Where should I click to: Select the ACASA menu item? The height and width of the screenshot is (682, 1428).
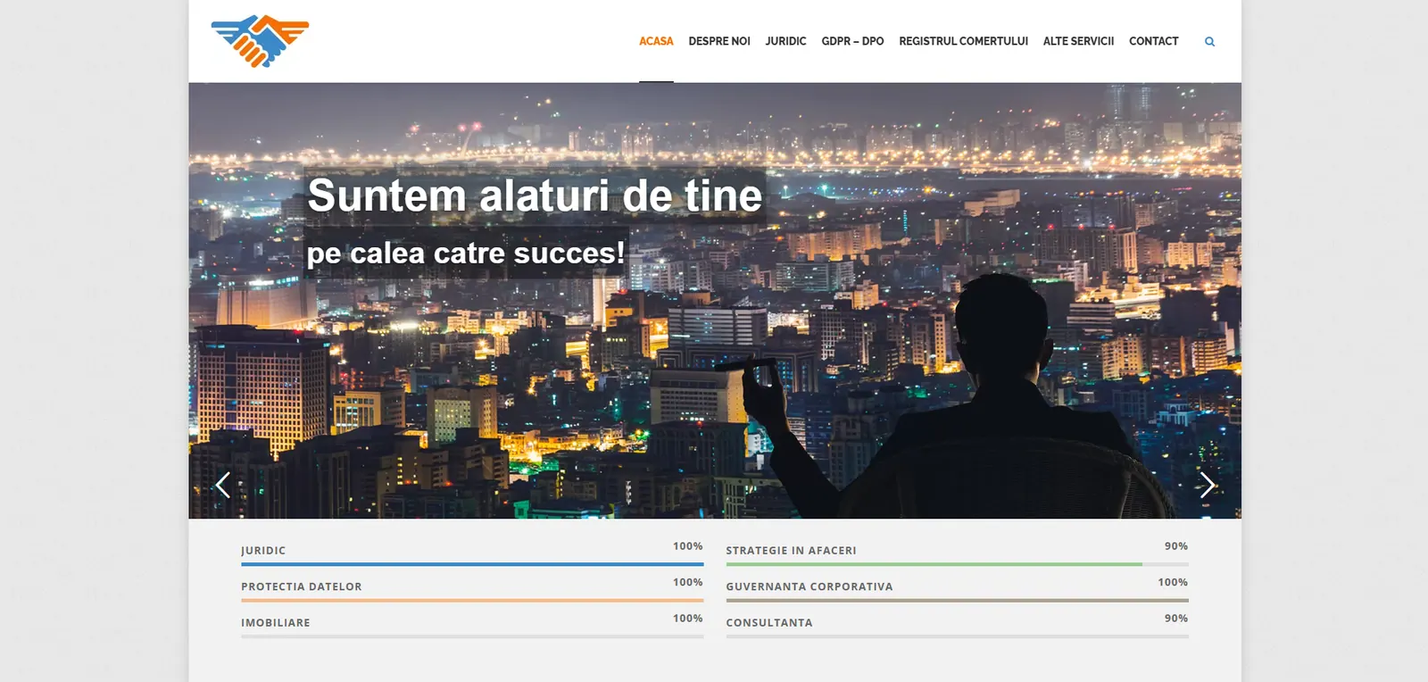point(656,41)
